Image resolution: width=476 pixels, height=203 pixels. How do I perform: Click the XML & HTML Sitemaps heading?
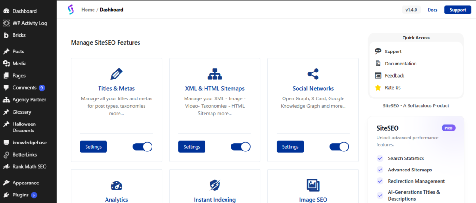tap(215, 89)
